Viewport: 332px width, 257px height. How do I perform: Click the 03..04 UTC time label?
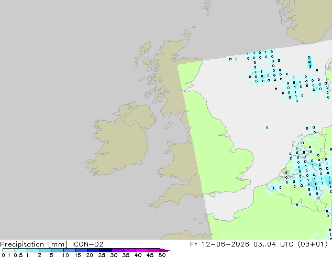273,244
